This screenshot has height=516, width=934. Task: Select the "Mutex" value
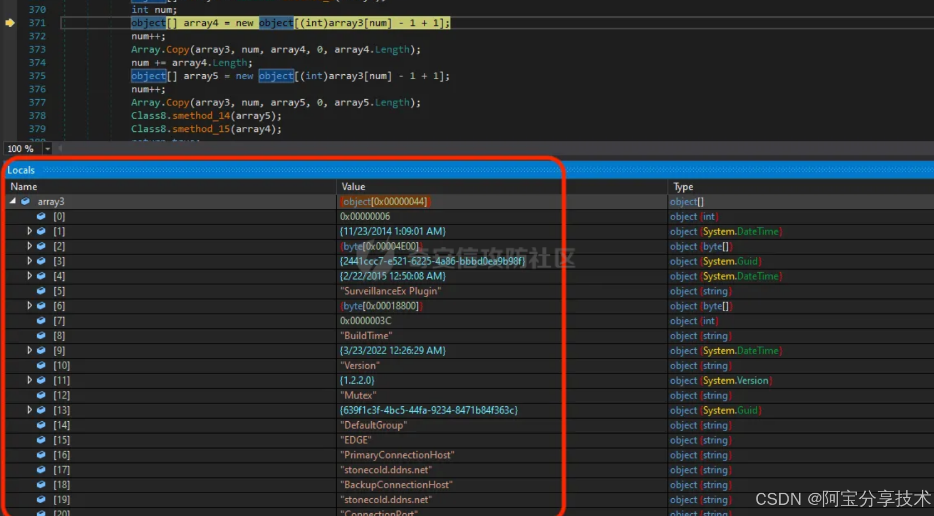pos(358,395)
